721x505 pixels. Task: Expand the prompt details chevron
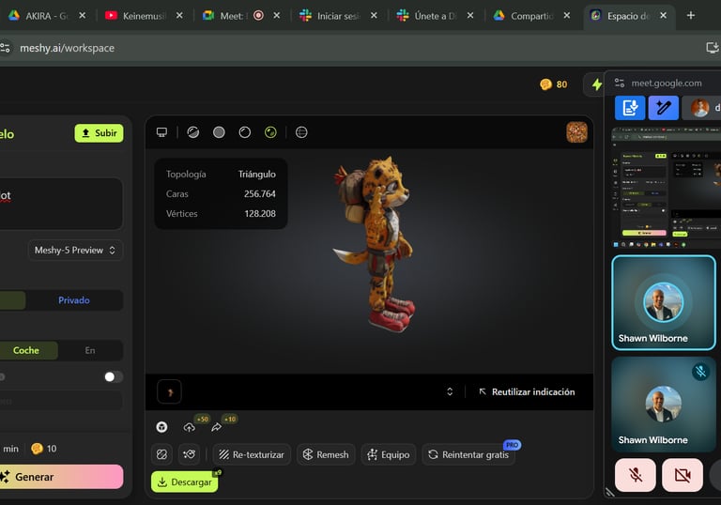pyautogui.click(x=450, y=391)
